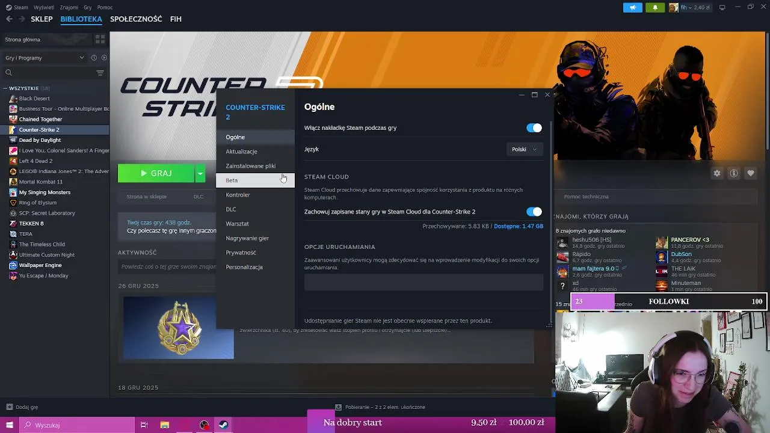The image size is (770, 433).
Task: Click the Windows Wyszukaj search box
Action: point(77,425)
